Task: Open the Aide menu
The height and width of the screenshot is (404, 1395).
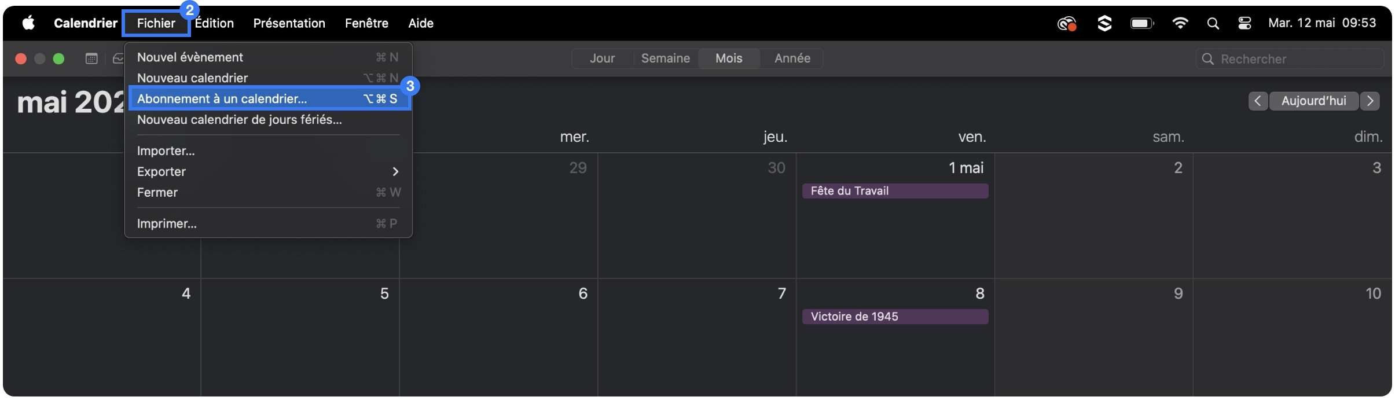Action: click(x=421, y=23)
